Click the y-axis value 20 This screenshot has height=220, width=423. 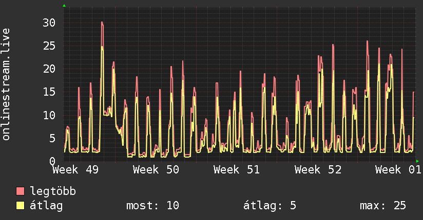[x=49, y=69]
